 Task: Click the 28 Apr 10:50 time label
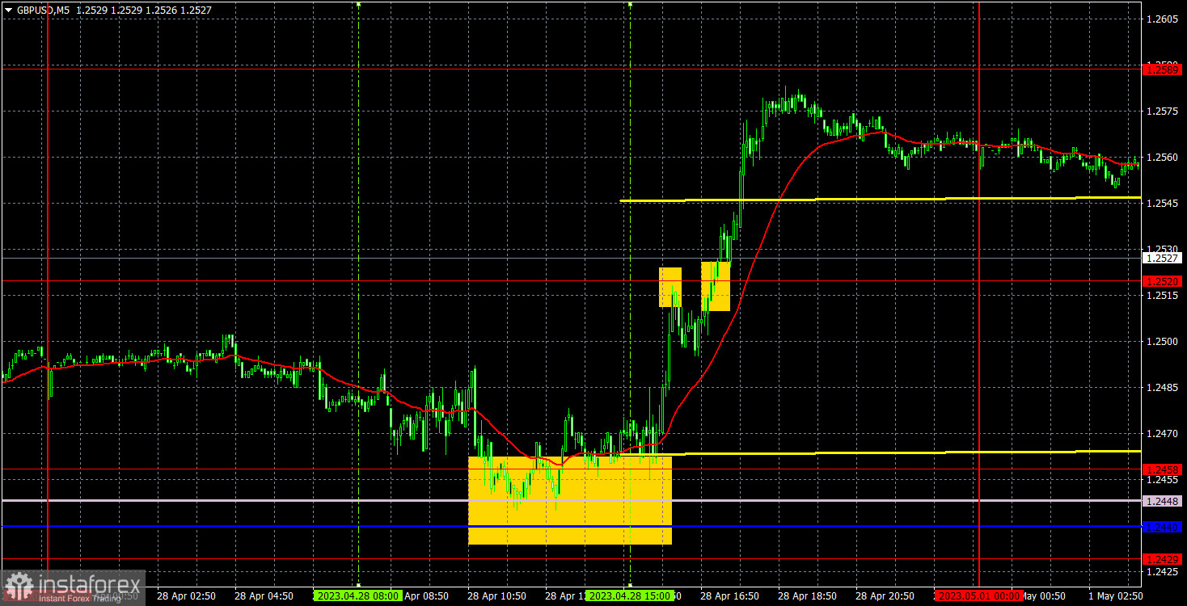[x=496, y=595]
